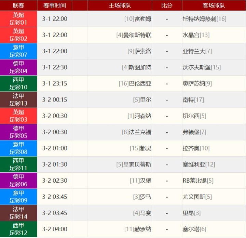Viewport: 246px width, 238px height.
Task: Click home team [8]法兰克福
Action: tap(137, 132)
